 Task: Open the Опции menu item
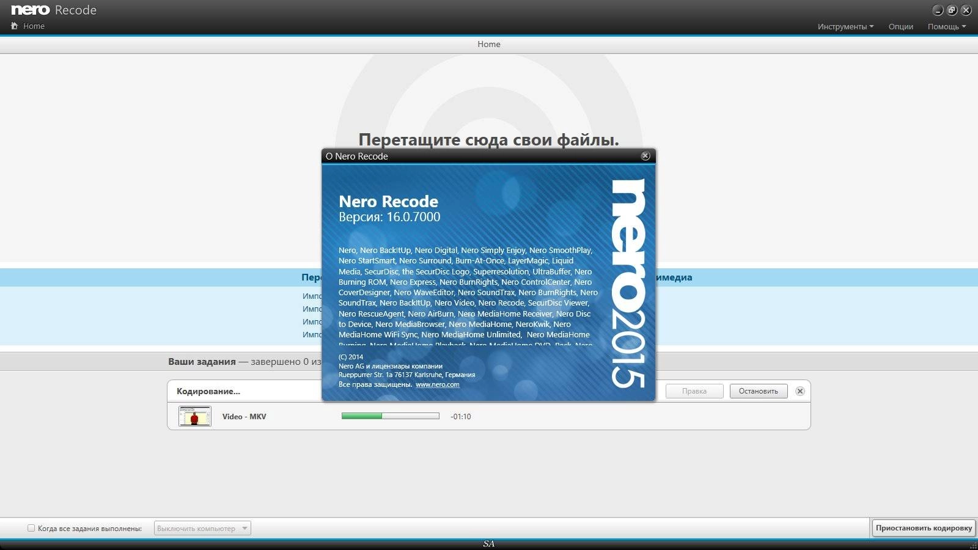[900, 26]
